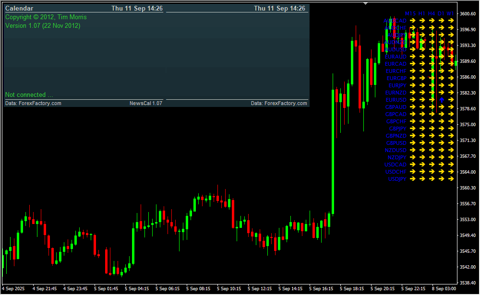Click the GBPJPY D1 trend arrow
480x295 pixels.
coord(441,129)
